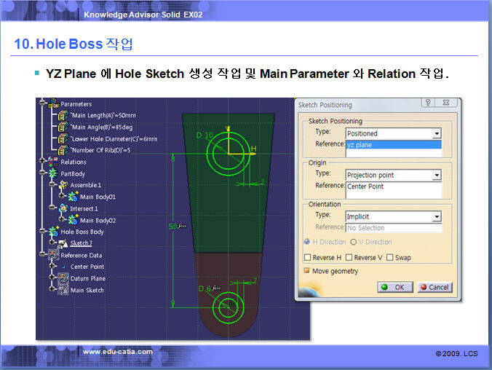Enable the Reverse H checkbox

(307, 257)
